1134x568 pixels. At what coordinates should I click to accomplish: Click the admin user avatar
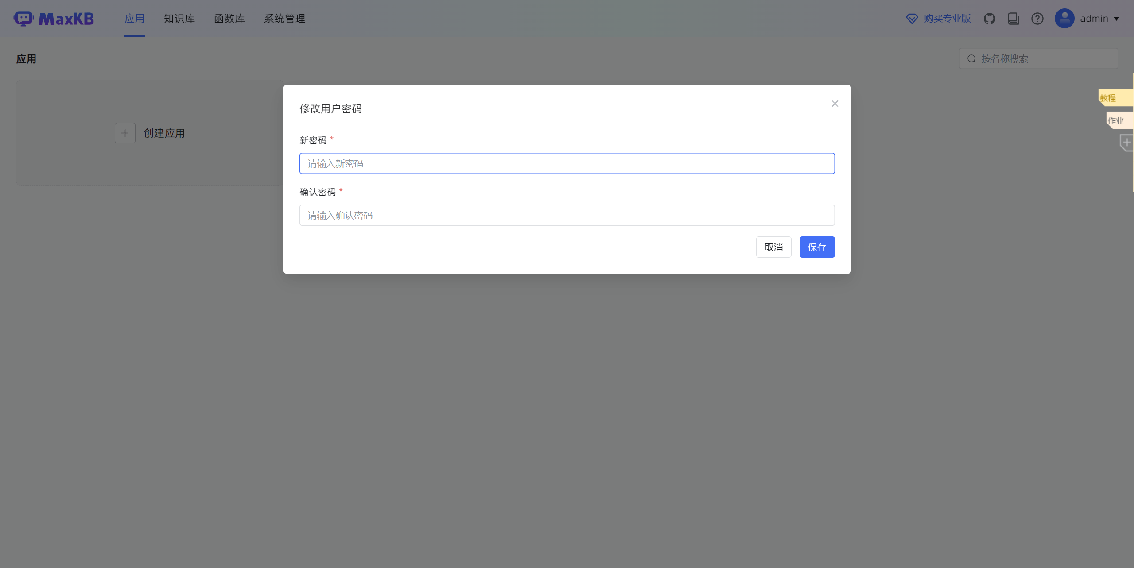(x=1064, y=19)
